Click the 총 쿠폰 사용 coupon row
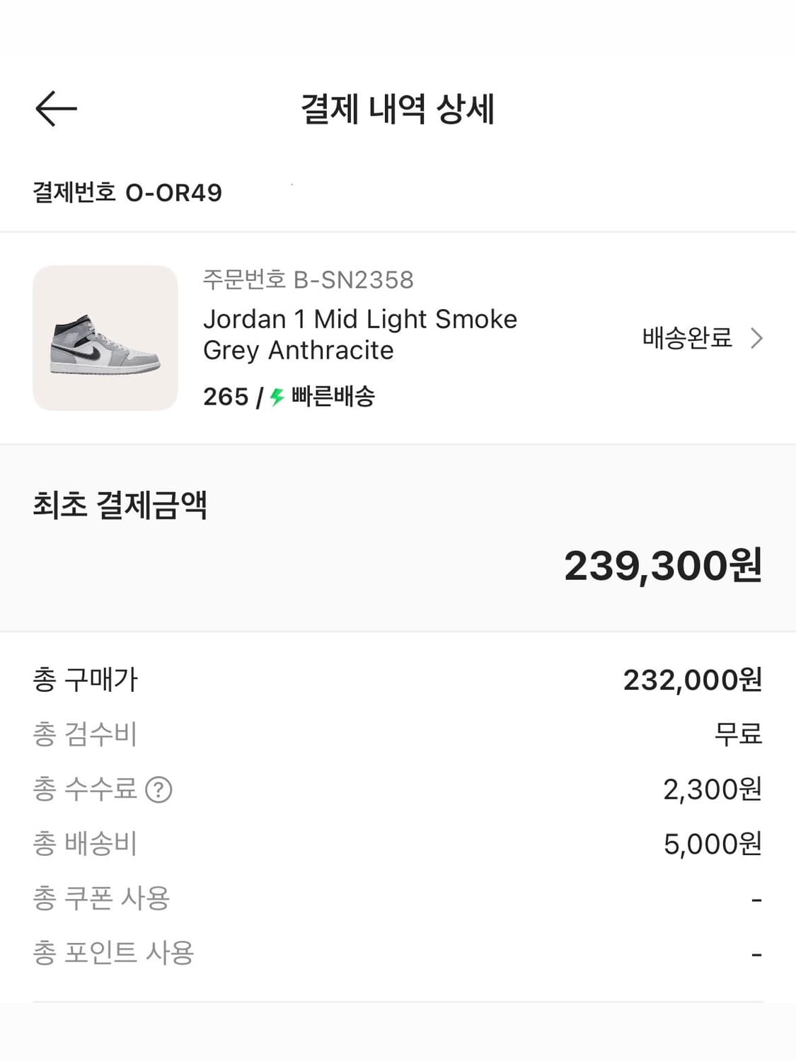Viewport: 796px width, 1061px height. click(101, 898)
